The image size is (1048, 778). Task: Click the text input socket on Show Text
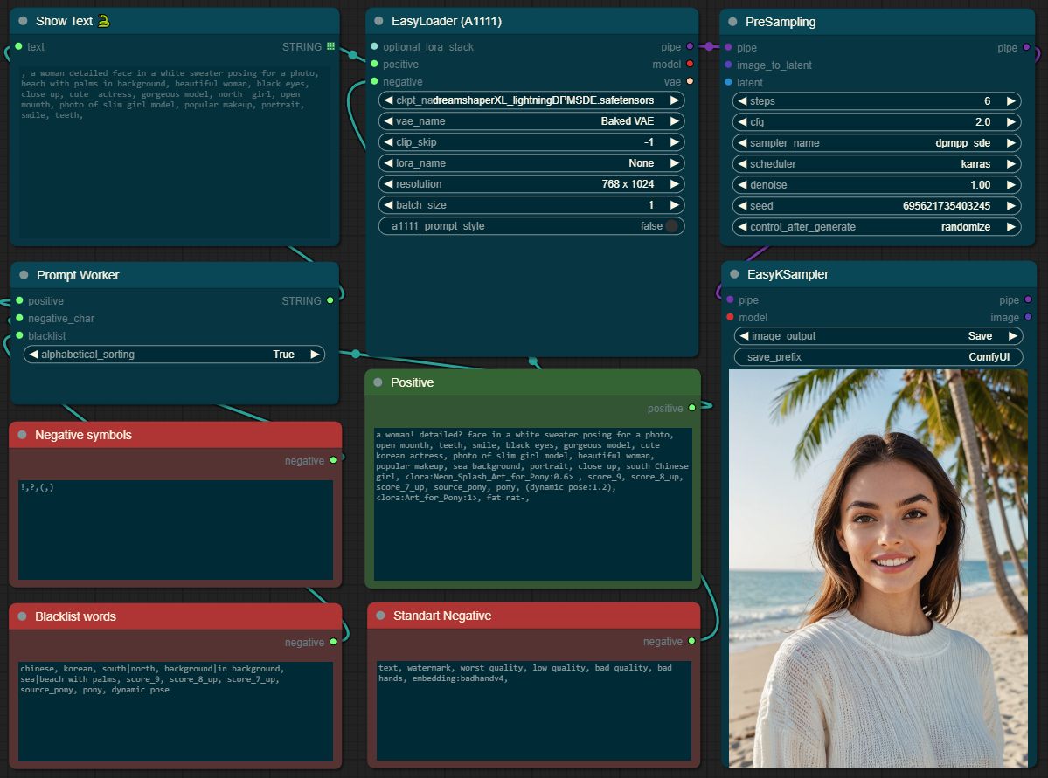click(x=18, y=46)
